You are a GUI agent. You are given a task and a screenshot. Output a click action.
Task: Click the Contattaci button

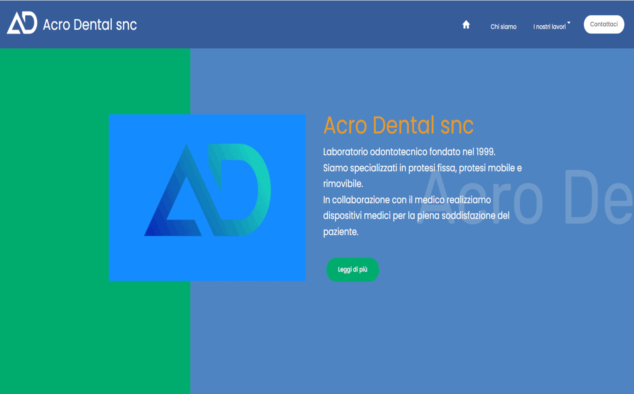[604, 24]
